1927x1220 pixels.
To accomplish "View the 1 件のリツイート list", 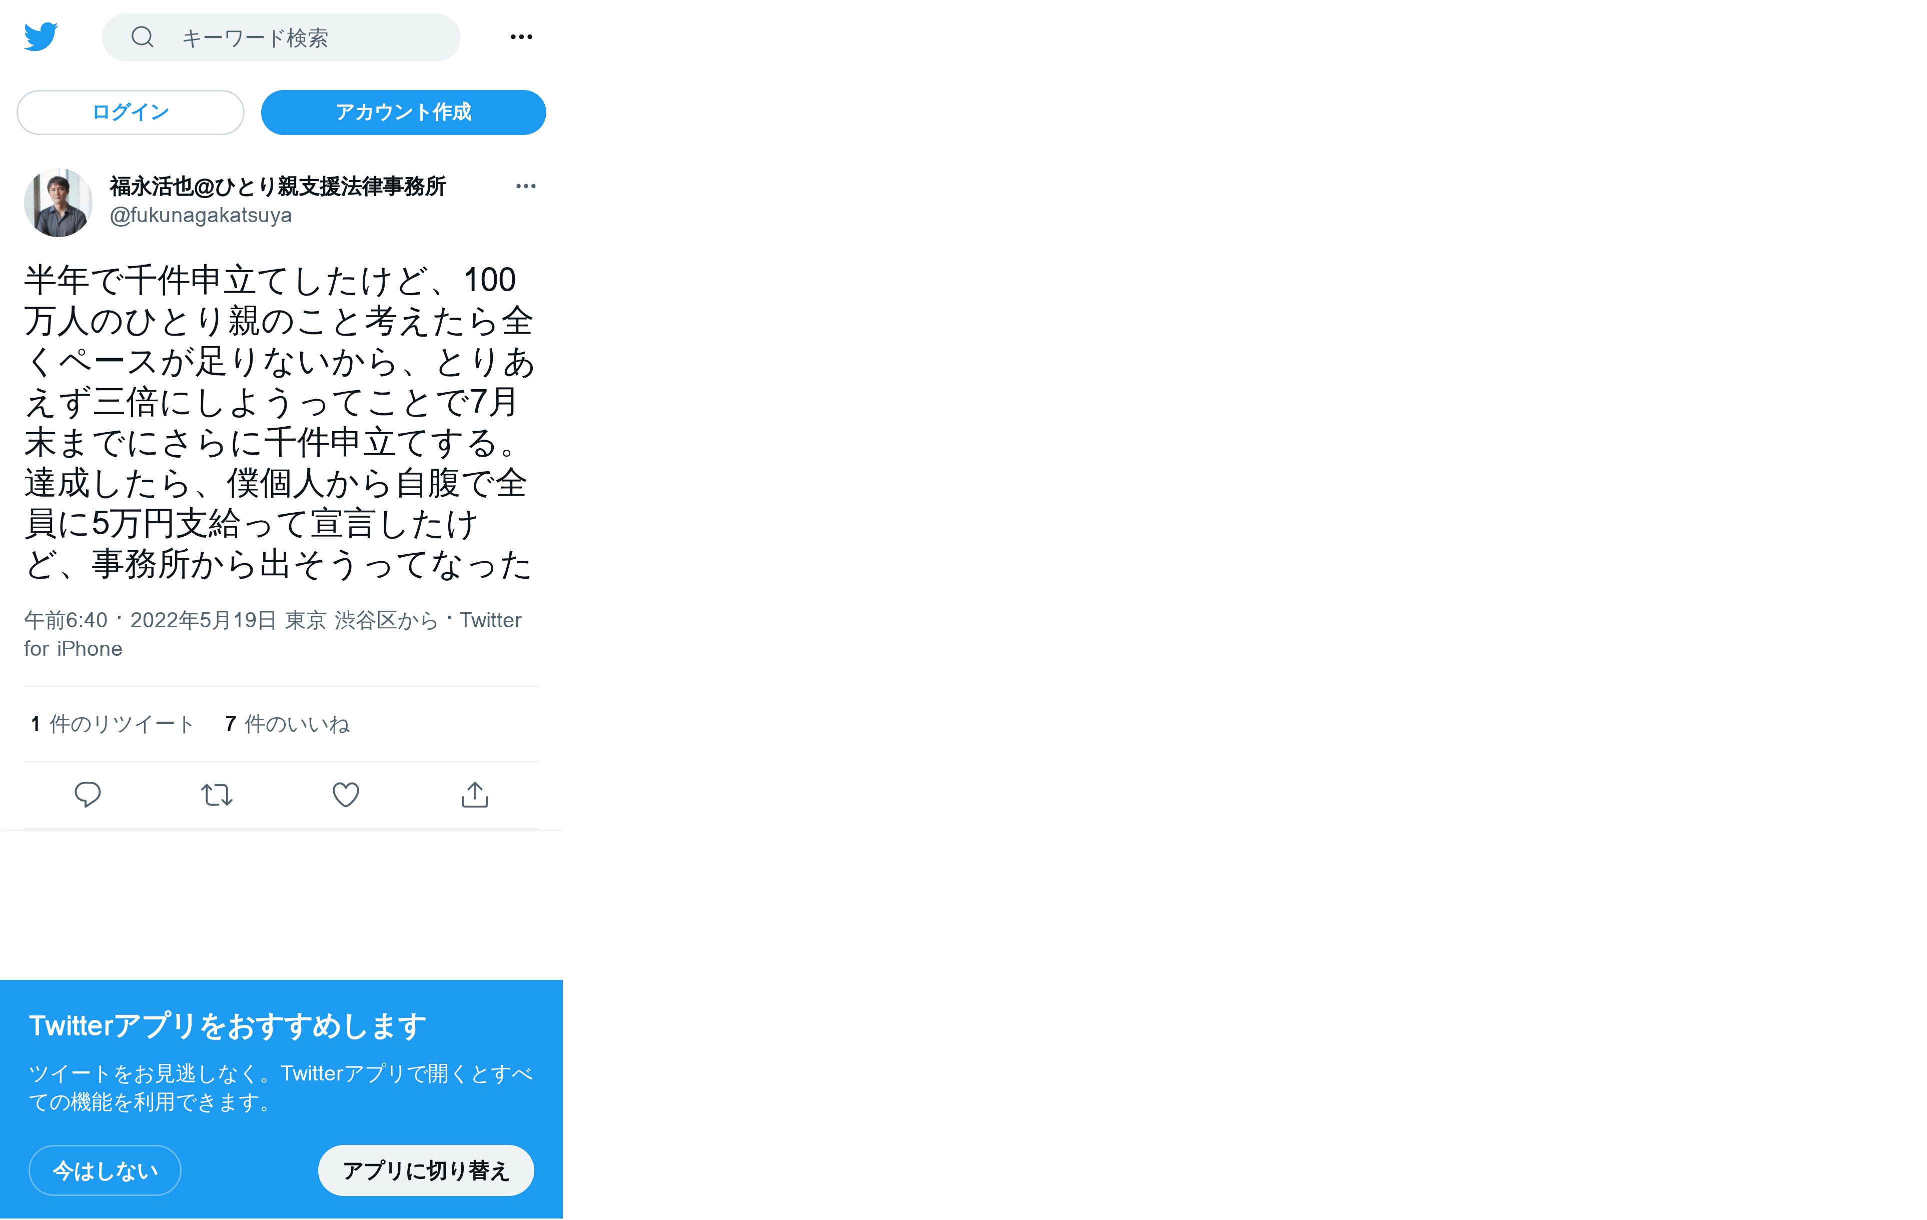I will (113, 724).
